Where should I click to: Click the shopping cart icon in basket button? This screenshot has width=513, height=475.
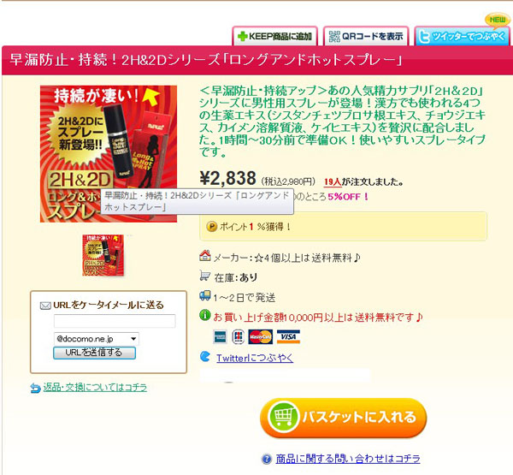point(283,417)
